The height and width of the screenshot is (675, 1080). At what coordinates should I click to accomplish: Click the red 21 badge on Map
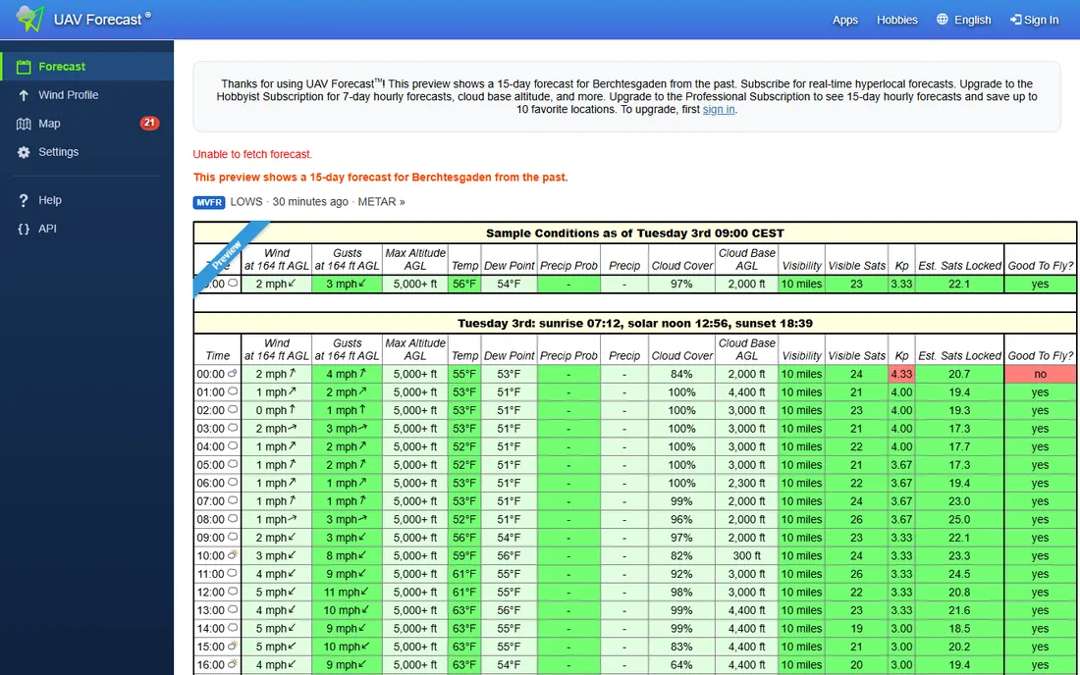(x=149, y=124)
